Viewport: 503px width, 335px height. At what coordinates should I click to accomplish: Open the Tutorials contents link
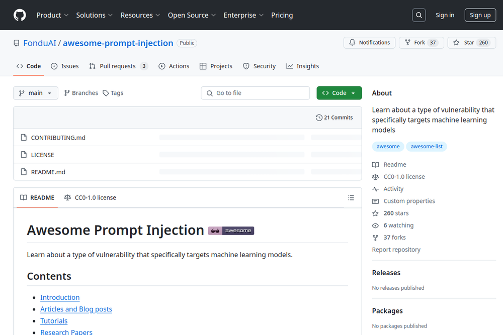point(54,321)
